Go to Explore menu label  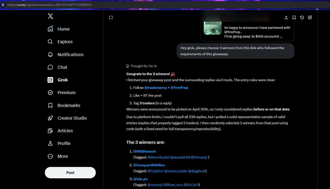(65, 42)
